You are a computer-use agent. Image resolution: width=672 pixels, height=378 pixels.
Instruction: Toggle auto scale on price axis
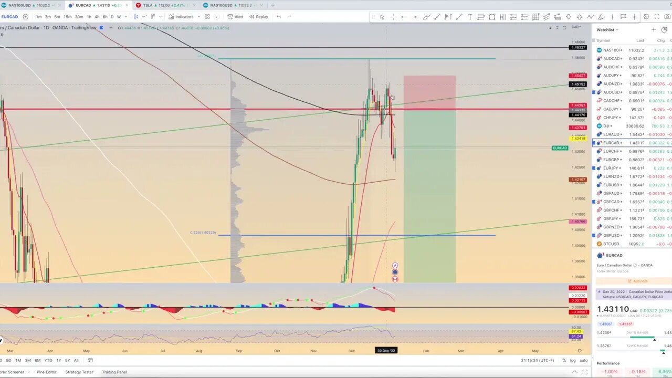point(583,360)
